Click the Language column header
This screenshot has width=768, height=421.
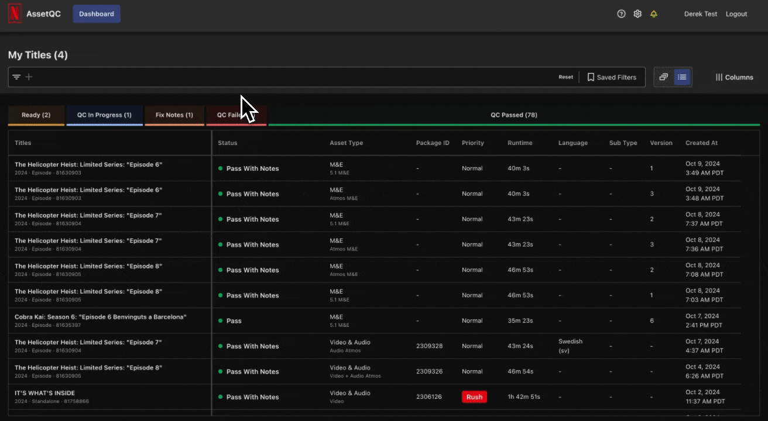click(573, 143)
